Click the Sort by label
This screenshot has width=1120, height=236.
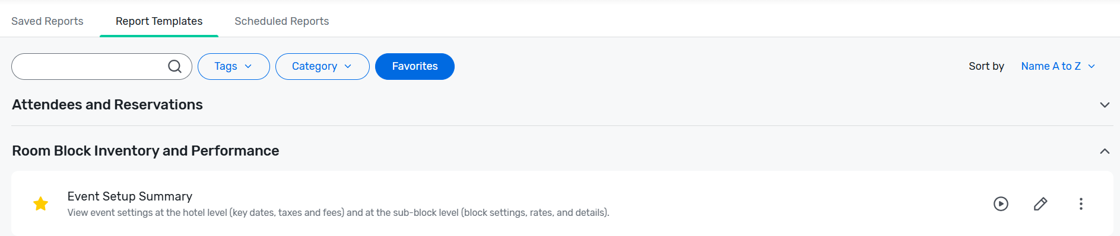[x=986, y=66]
